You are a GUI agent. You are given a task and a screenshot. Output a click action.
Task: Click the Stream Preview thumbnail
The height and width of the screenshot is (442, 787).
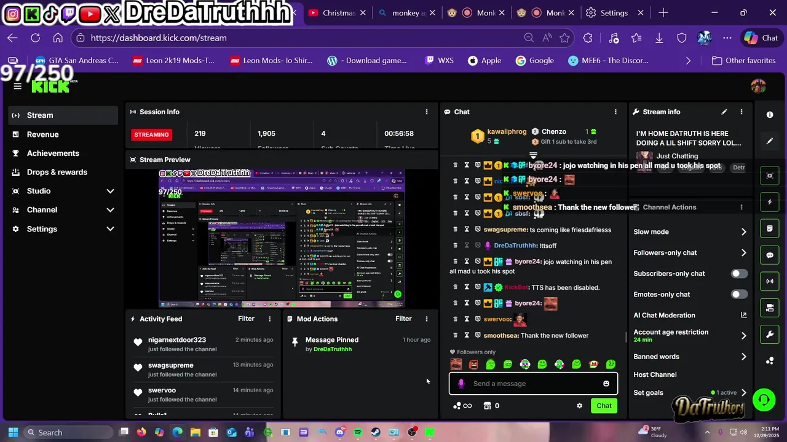pyautogui.click(x=282, y=238)
